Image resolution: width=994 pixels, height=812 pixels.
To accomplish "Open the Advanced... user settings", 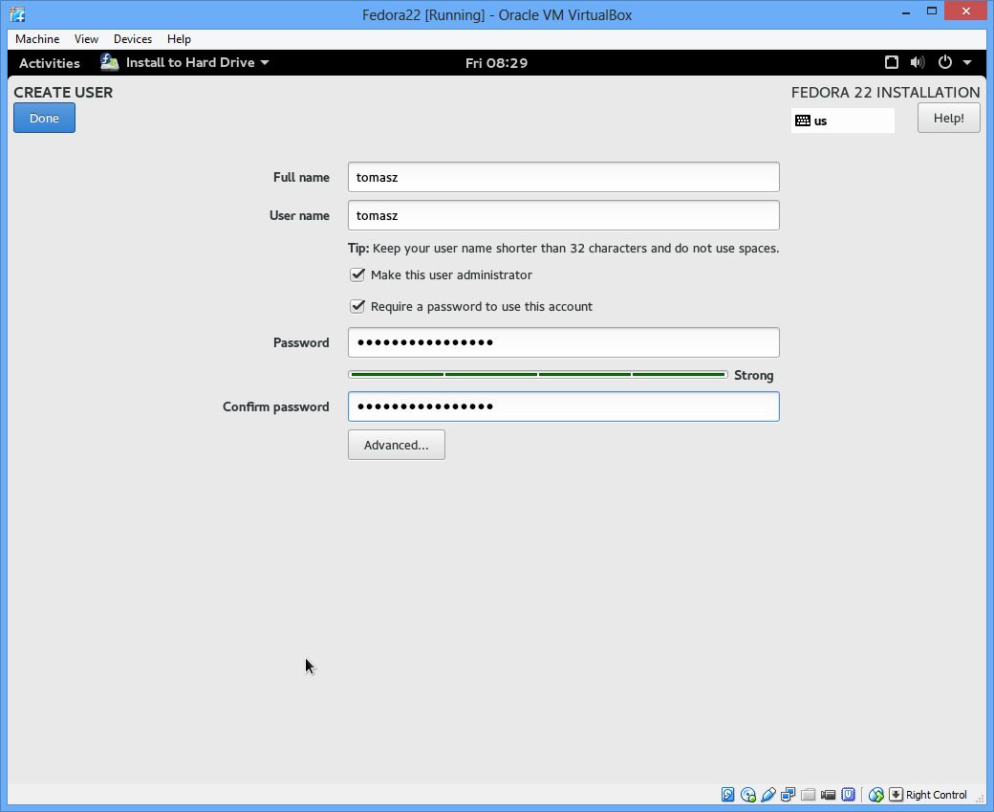I will click(397, 445).
